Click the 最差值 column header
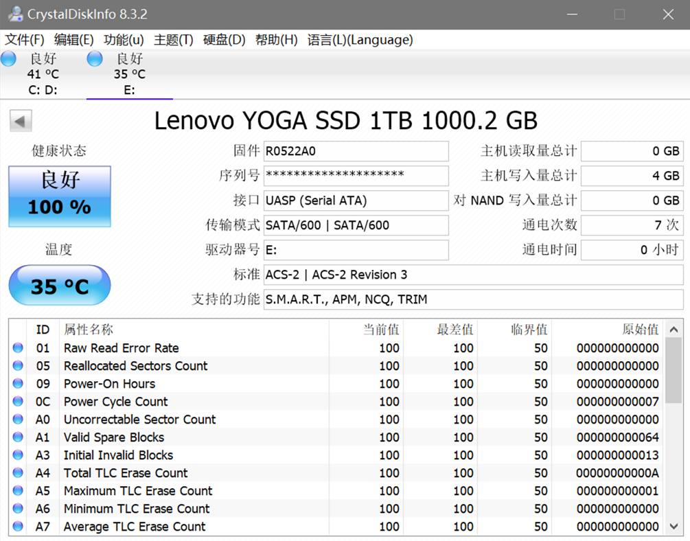This screenshot has width=690, height=541. (440, 330)
